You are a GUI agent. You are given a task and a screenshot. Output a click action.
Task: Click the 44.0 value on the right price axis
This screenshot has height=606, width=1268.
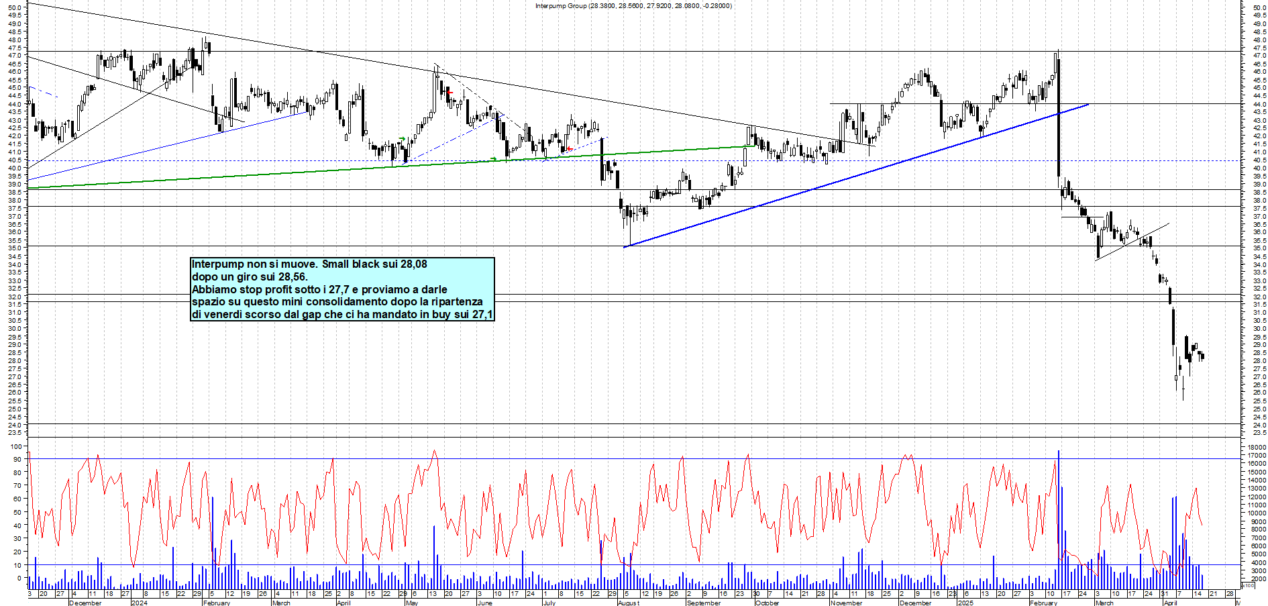pos(1259,104)
